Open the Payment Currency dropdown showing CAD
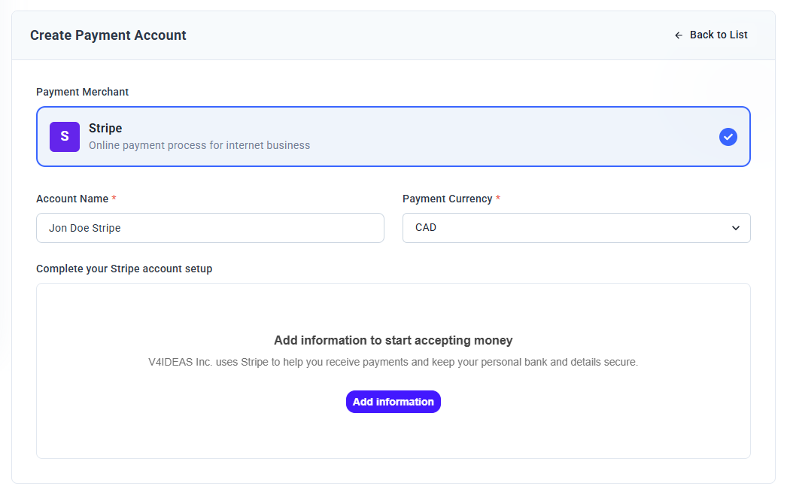The image size is (787, 495). click(576, 228)
